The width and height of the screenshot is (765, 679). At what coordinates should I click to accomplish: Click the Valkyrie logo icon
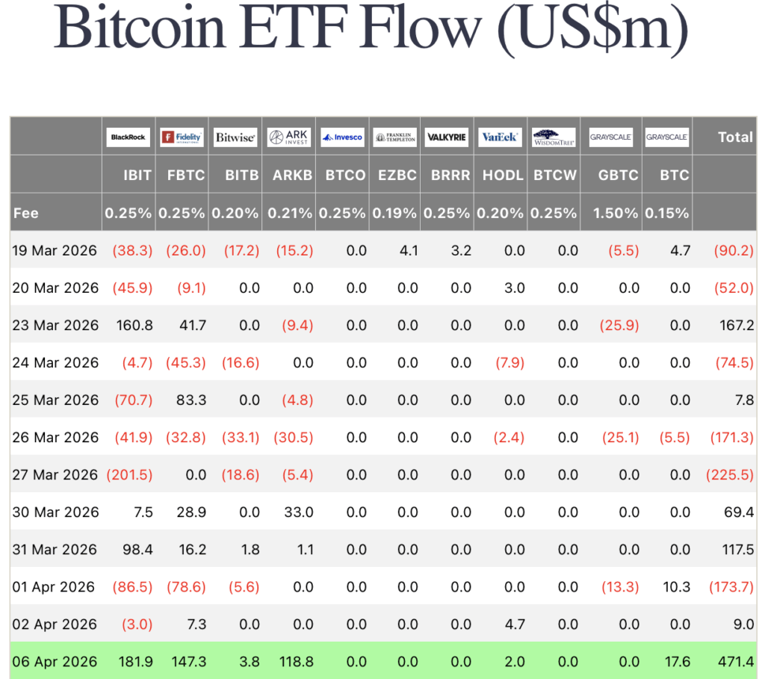tap(447, 137)
